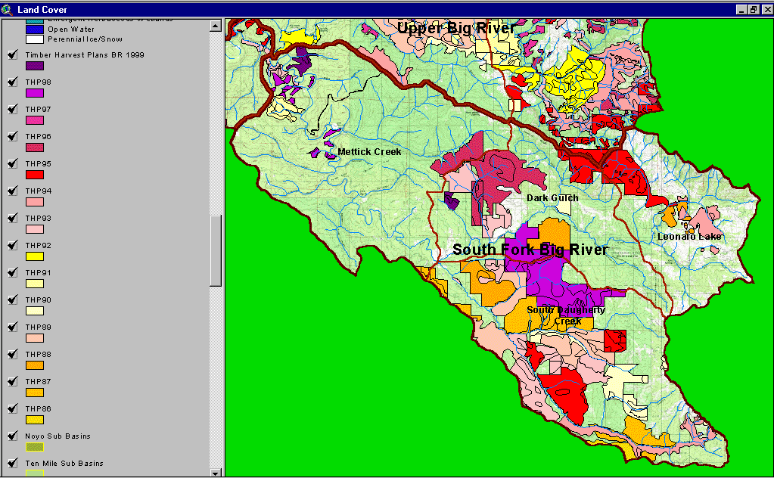
Task: Select the "THP98" theme label
Action: (38, 82)
